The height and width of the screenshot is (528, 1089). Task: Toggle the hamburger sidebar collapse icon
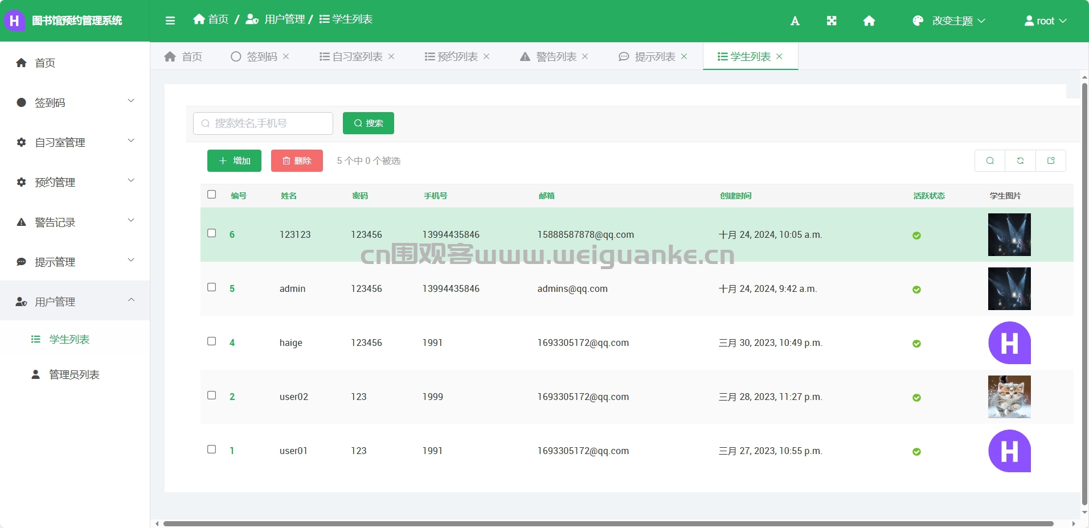[x=170, y=20]
